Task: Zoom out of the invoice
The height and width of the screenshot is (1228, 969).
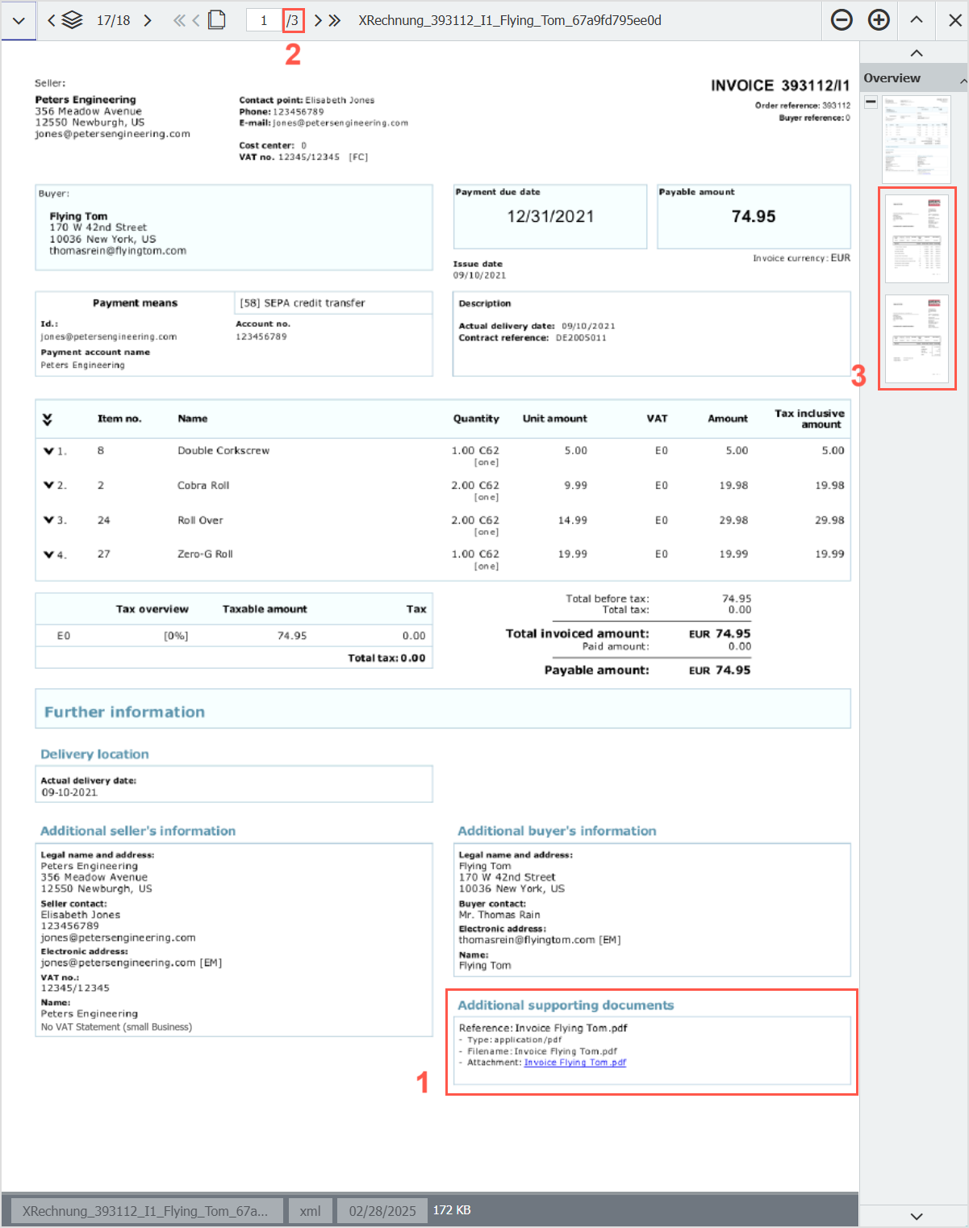Action: click(841, 20)
